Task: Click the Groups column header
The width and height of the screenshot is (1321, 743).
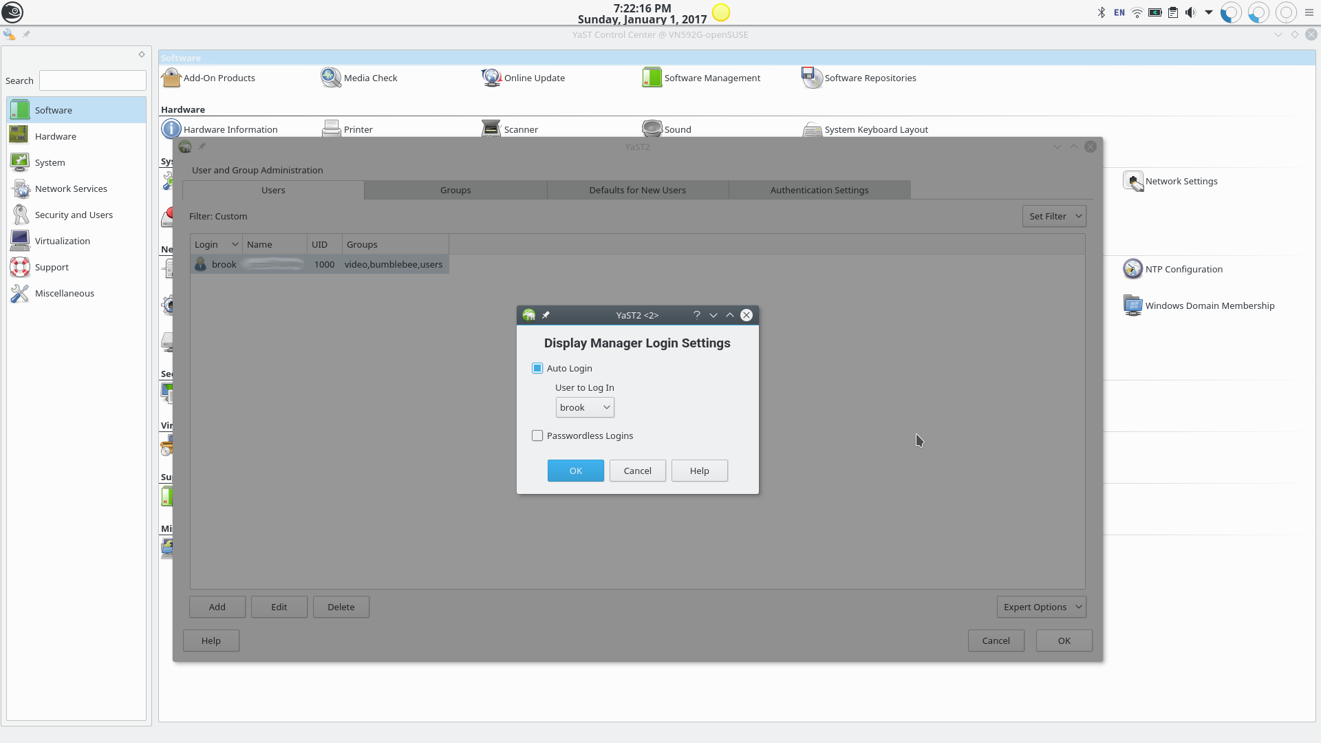Action: 396,244
